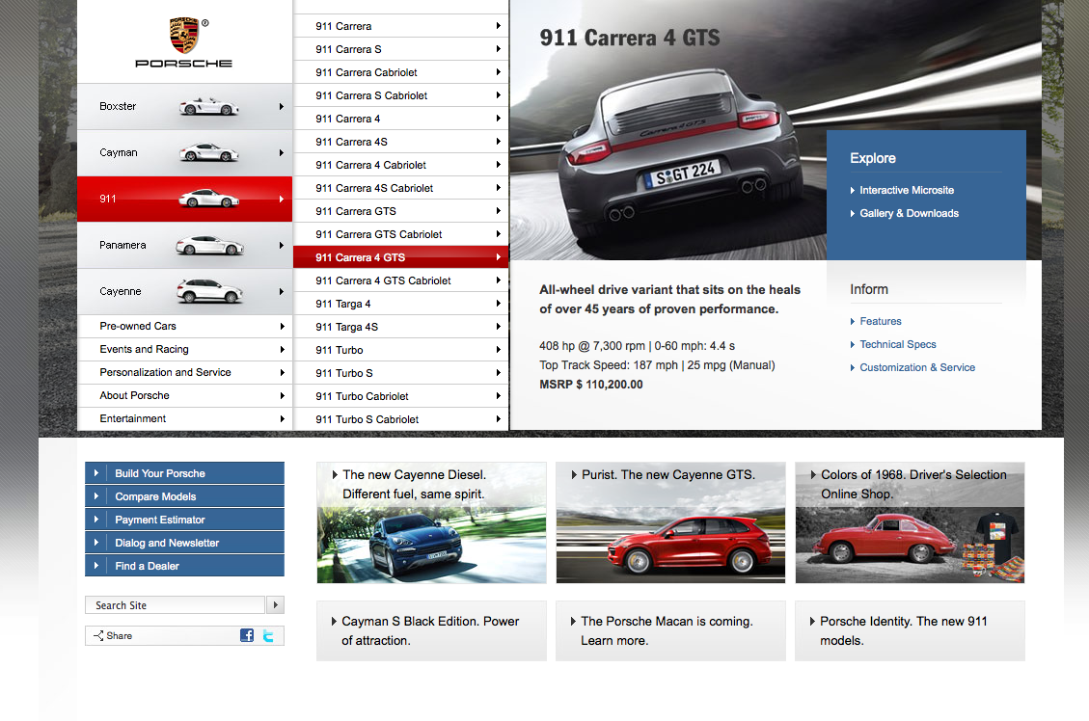
Task: Select 911 Carrera 4S model entry
Action: [400, 142]
